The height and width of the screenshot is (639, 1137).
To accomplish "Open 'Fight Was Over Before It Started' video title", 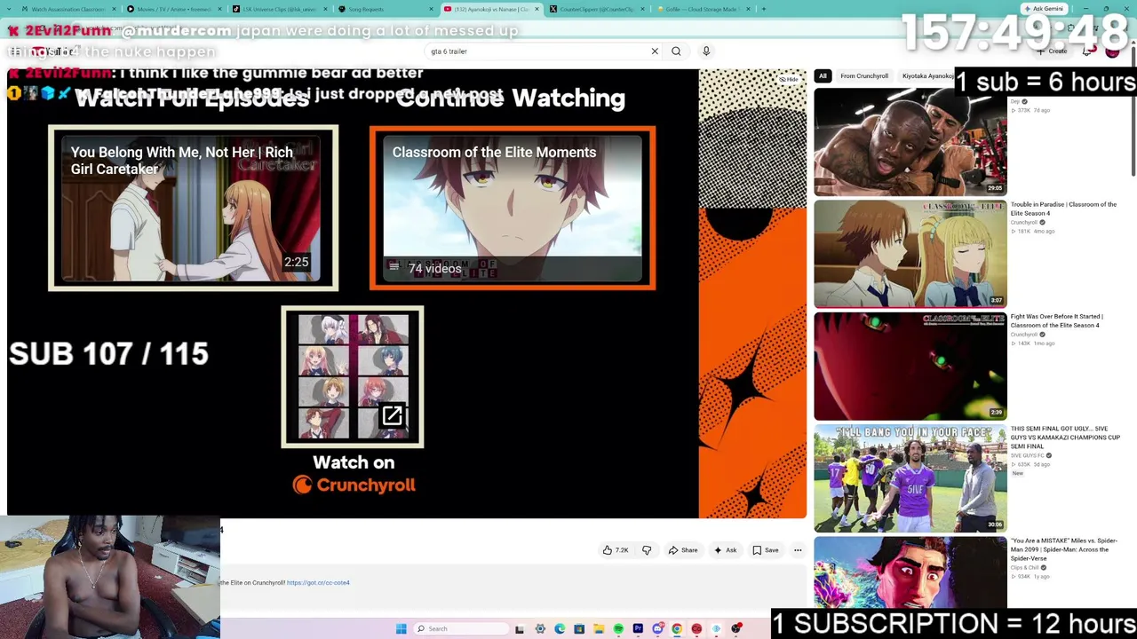I will (x=1056, y=320).
